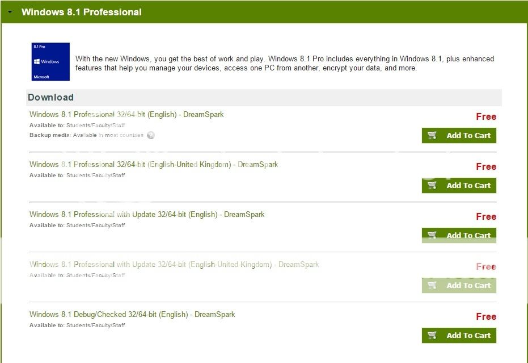Viewport: 528px width, 363px height.
Task: Click the backup media help question icon
Action: (x=150, y=135)
